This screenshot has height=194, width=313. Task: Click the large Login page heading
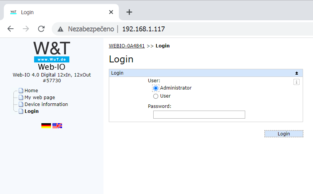click(121, 59)
